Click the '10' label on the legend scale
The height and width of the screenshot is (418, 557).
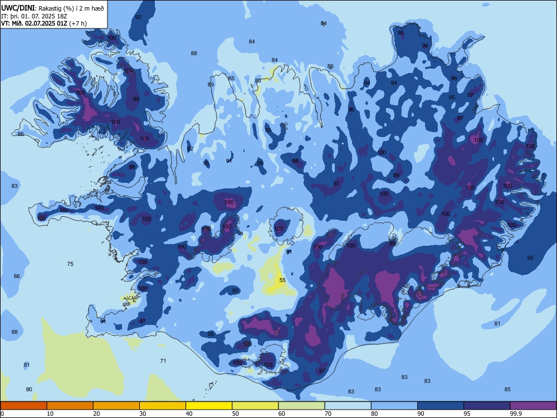(x=50, y=414)
